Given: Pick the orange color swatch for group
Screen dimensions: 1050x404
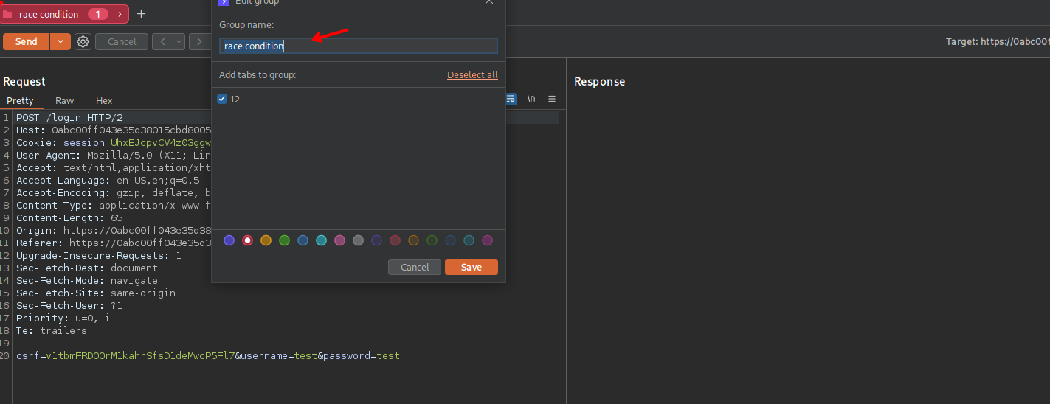Looking at the screenshot, I should [266, 240].
